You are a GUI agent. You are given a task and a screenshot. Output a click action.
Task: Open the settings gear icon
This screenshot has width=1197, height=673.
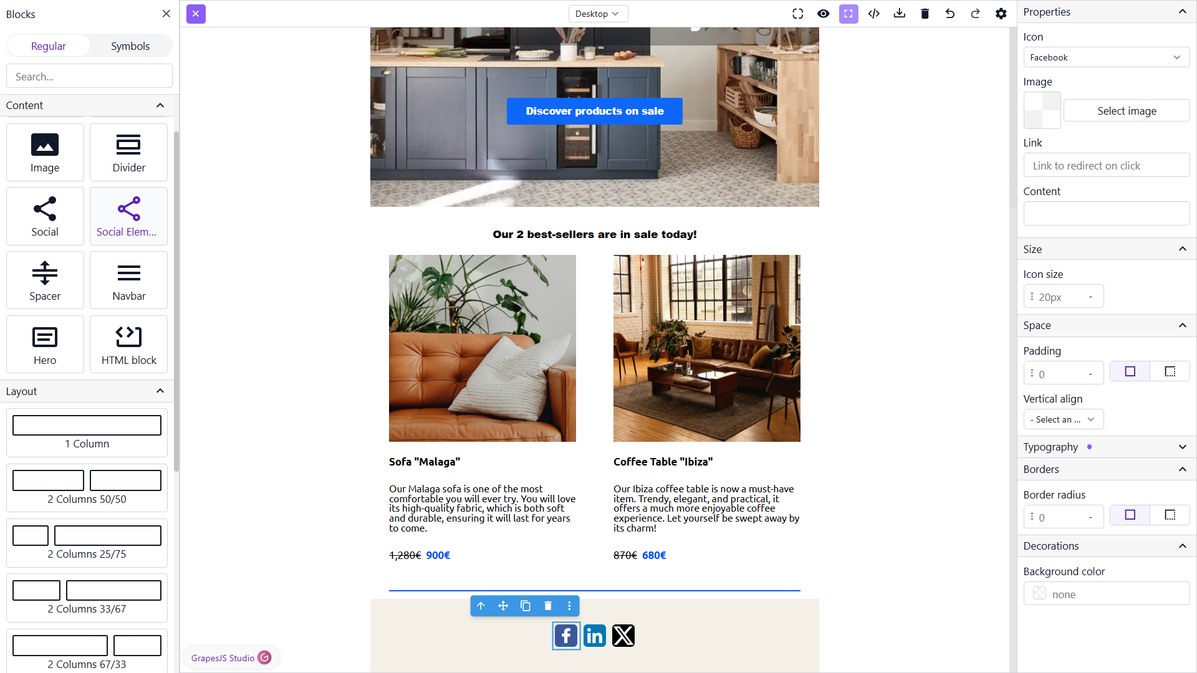pos(1001,14)
